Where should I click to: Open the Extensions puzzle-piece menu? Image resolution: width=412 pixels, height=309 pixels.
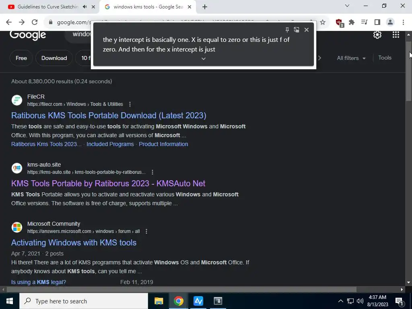coord(352,23)
